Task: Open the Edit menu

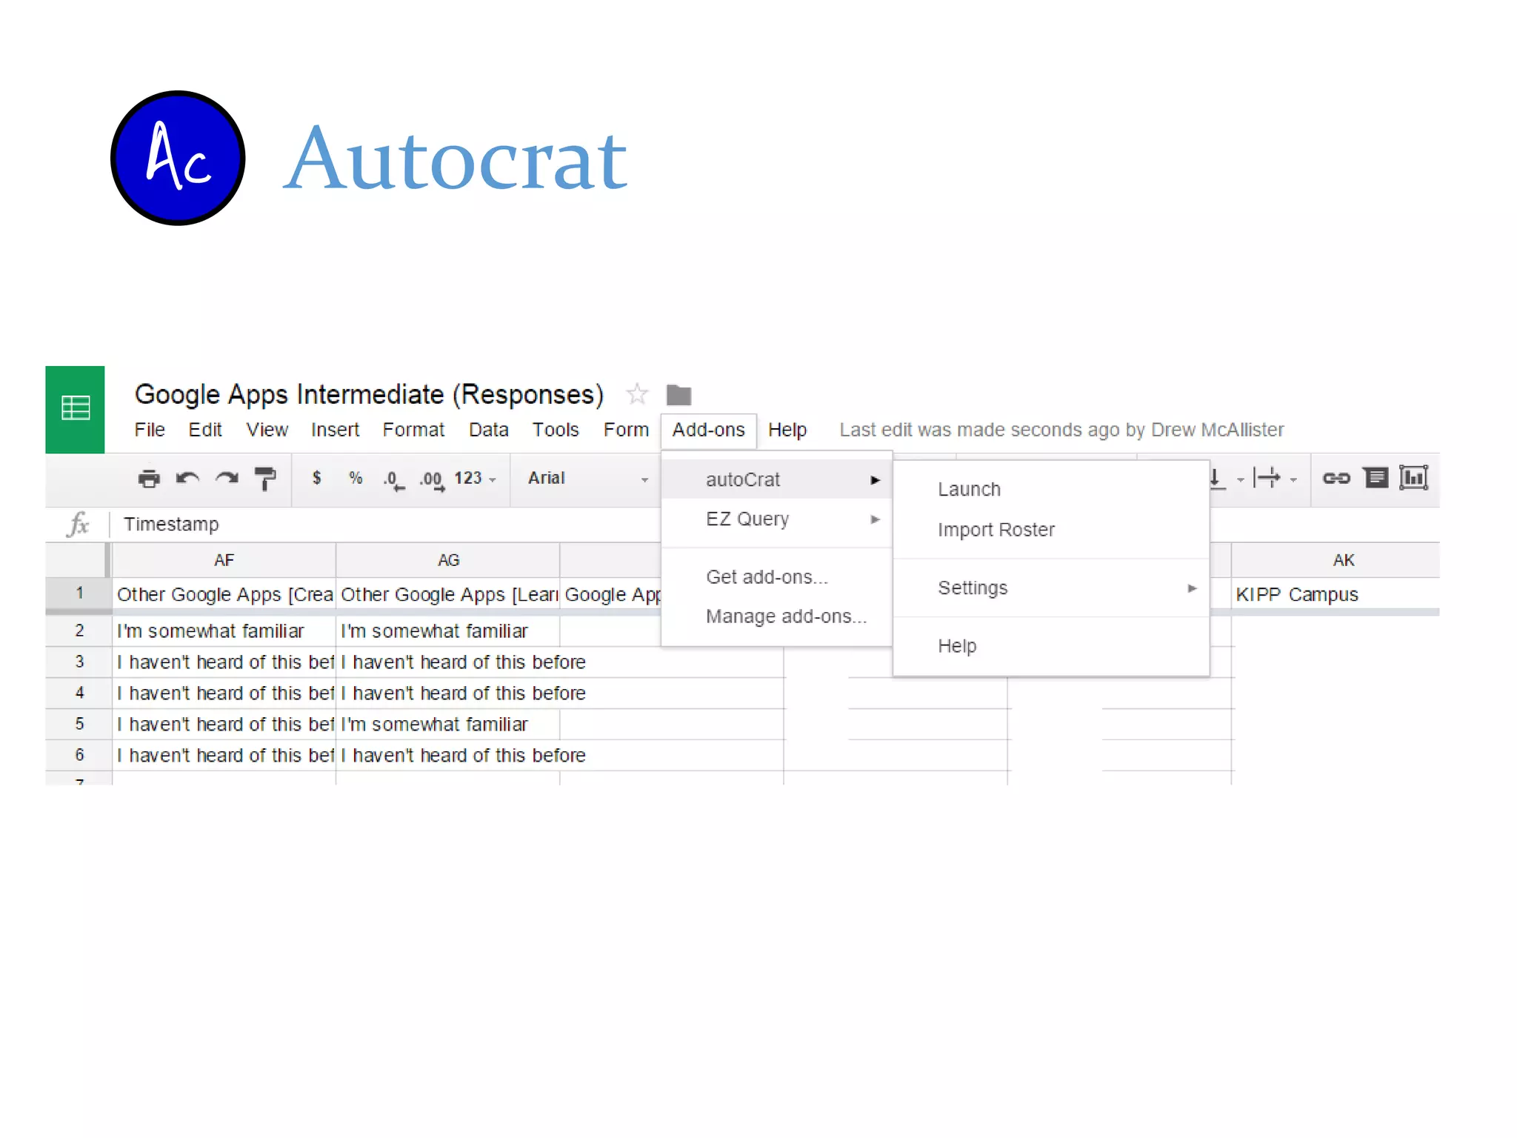Action: 205,430
